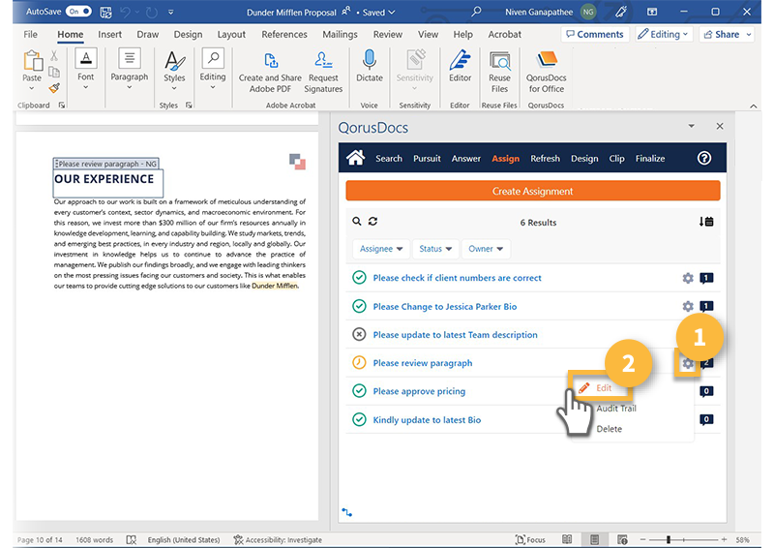
Task: Open the QorusDocs help question mark
Action: [x=704, y=158]
